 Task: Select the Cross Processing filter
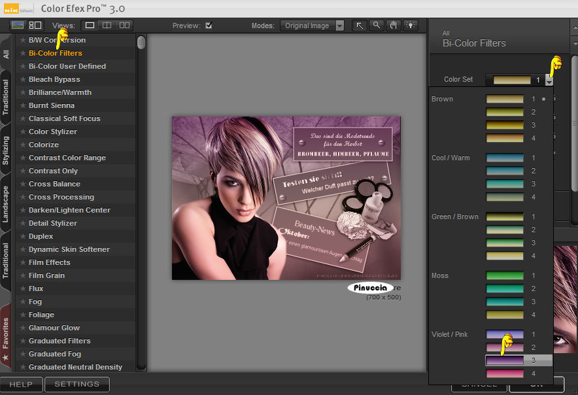tap(61, 197)
